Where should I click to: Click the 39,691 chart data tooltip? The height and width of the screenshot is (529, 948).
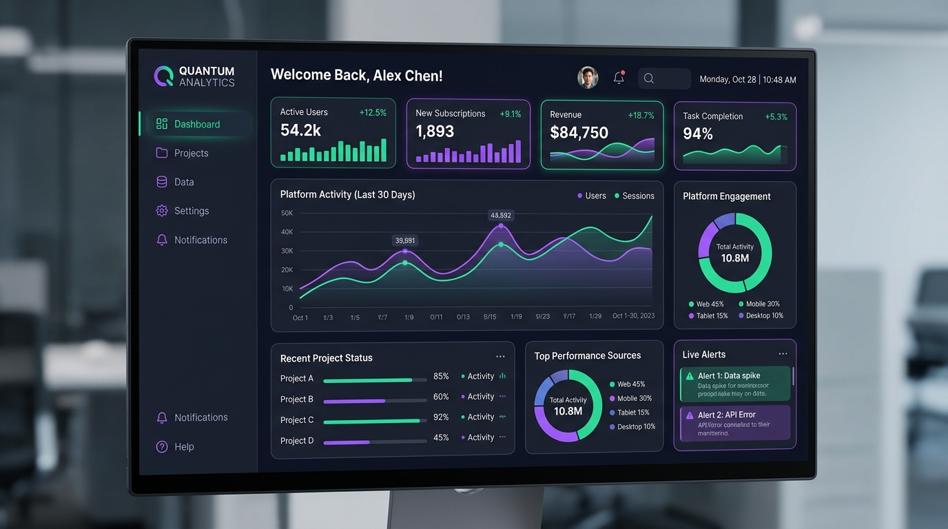click(x=405, y=240)
